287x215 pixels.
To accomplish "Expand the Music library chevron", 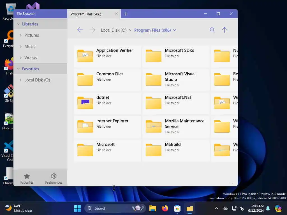I will [21, 46].
